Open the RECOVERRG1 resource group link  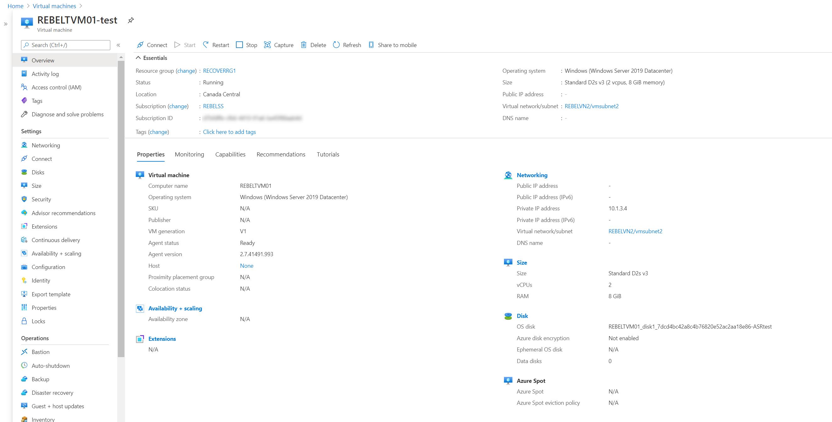[x=219, y=71]
